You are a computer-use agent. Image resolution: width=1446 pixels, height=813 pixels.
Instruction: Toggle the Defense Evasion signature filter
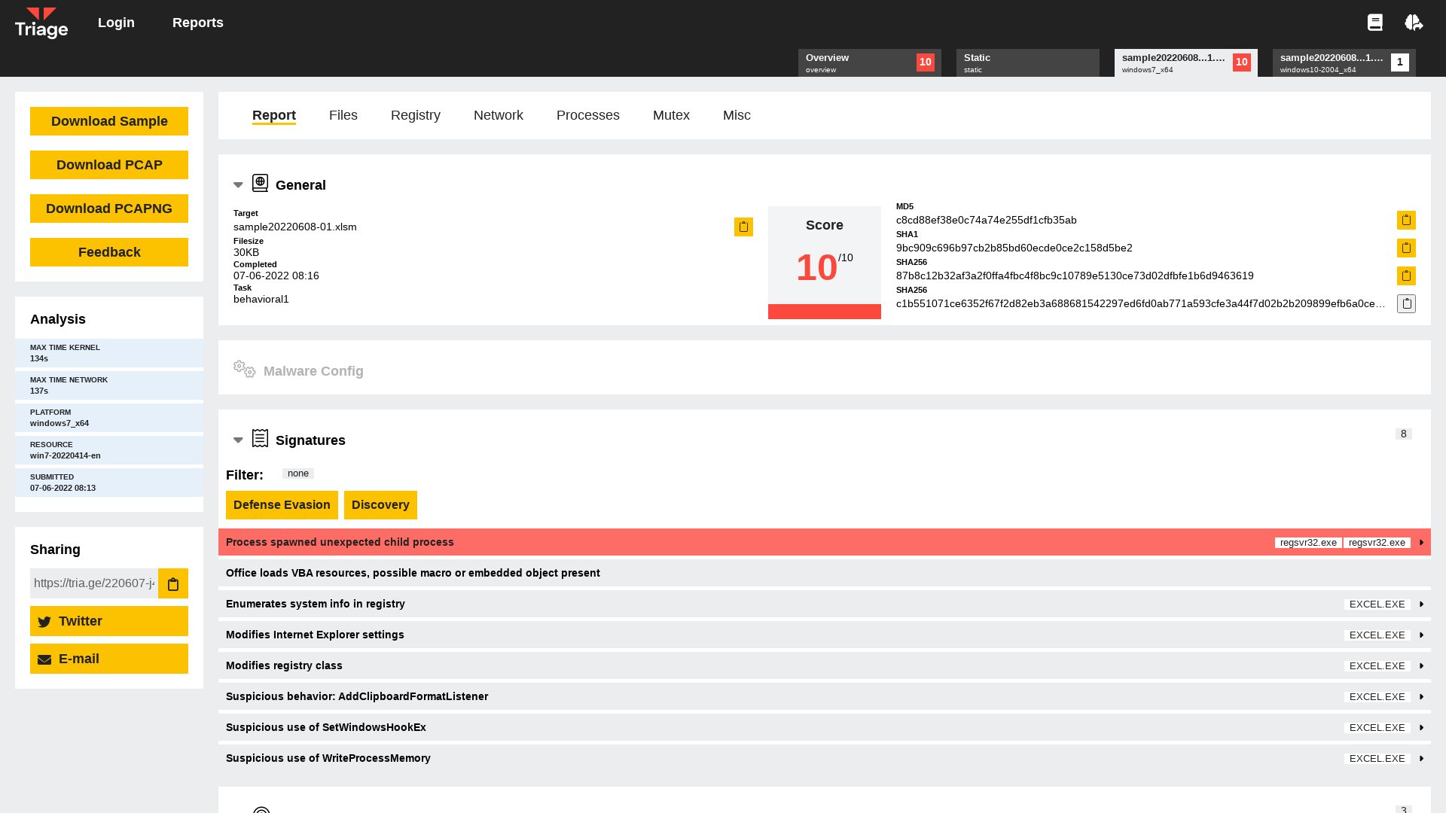coord(282,504)
